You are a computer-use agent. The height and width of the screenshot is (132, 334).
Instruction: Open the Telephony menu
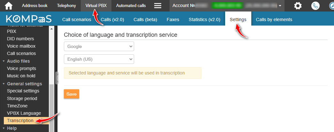66,6
